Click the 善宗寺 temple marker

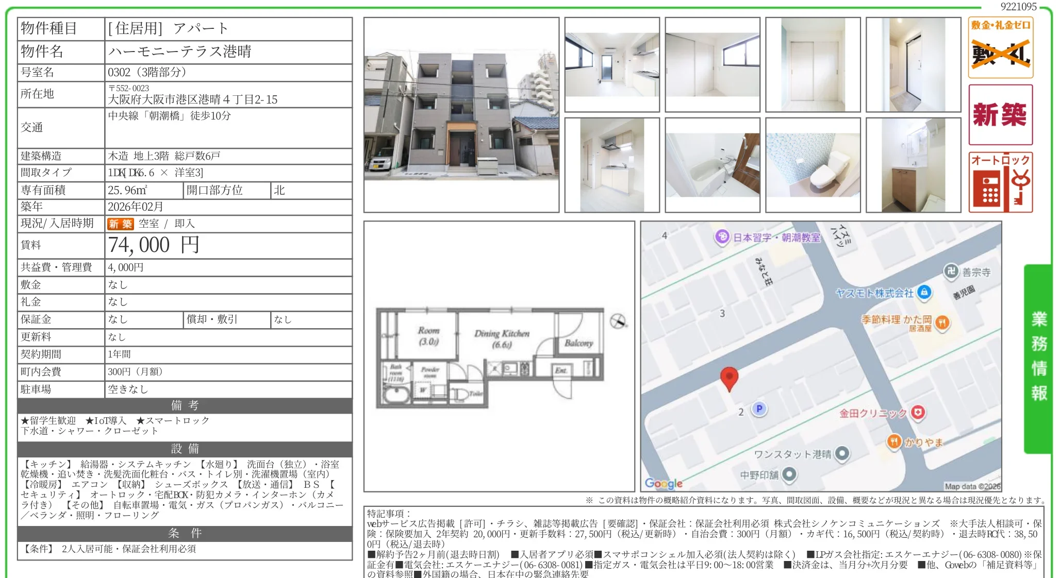tap(951, 271)
